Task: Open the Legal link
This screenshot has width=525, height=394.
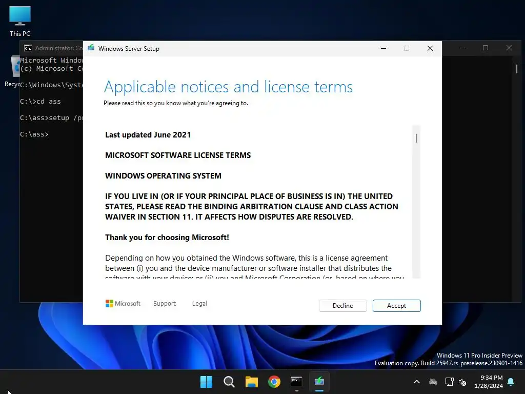Action: (199, 304)
